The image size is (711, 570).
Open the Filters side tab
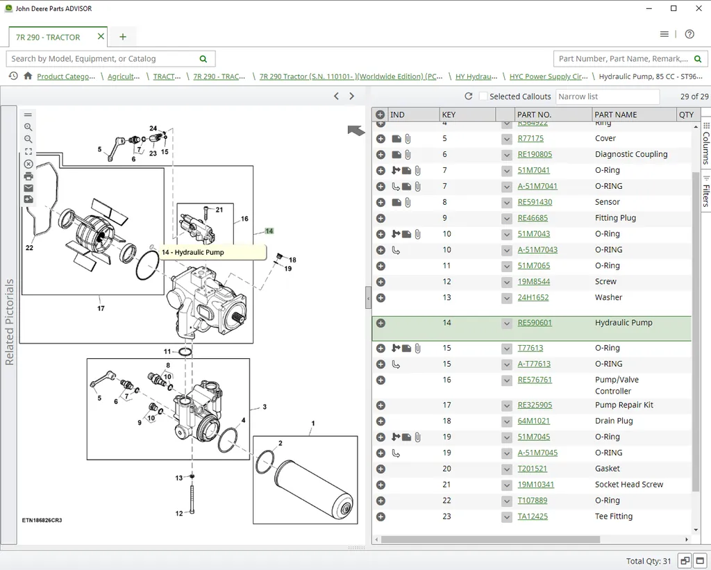(x=706, y=192)
